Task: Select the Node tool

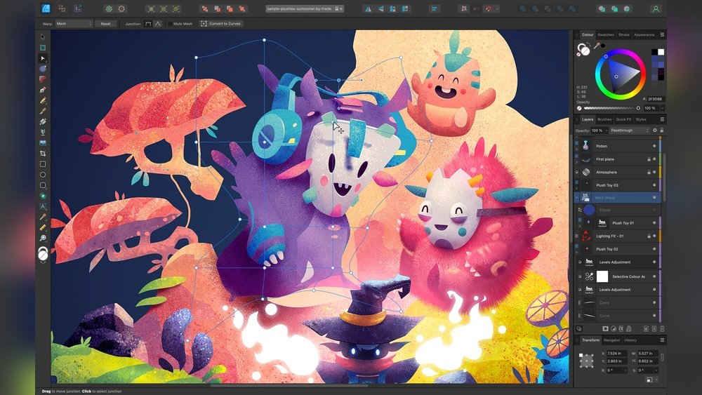Action: [43, 58]
